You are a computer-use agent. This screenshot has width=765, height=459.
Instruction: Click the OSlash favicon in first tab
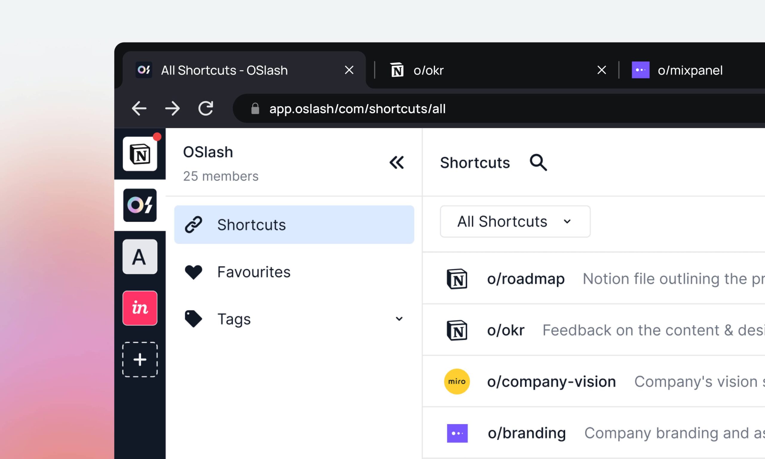[144, 70]
